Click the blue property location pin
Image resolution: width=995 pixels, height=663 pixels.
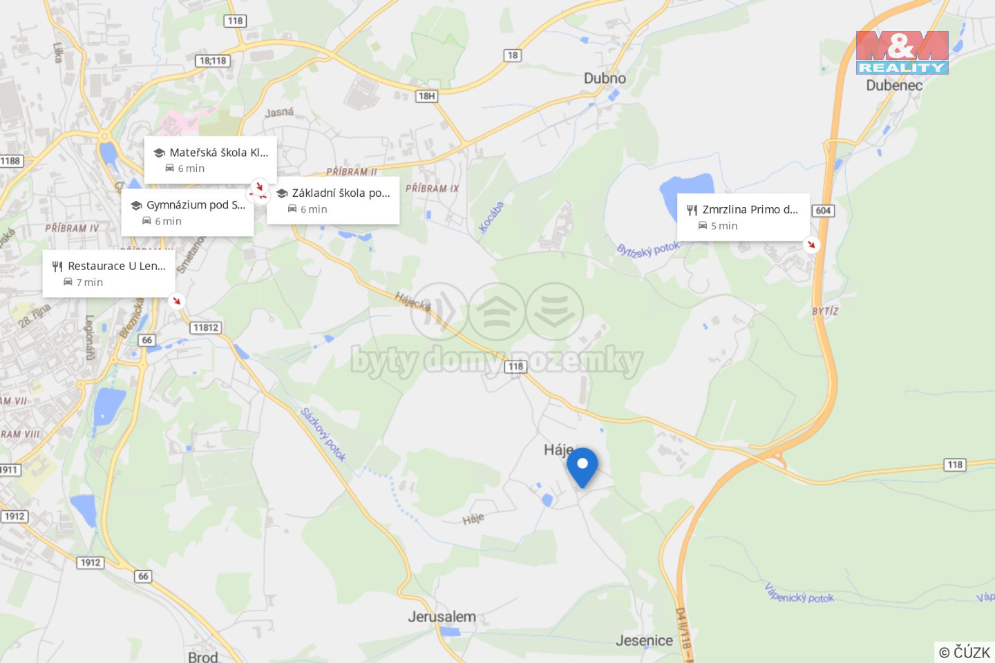click(582, 467)
